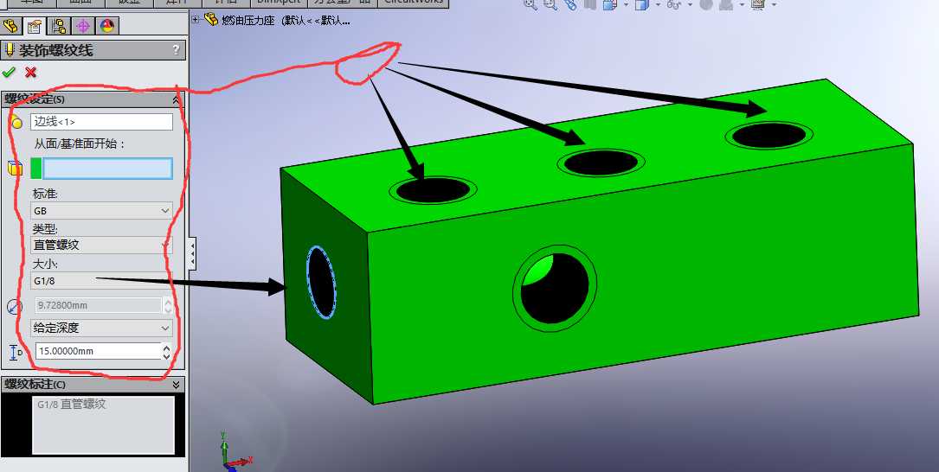
Task: Expand the 螺纹标注 section chevron
Action: click(x=176, y=384)
